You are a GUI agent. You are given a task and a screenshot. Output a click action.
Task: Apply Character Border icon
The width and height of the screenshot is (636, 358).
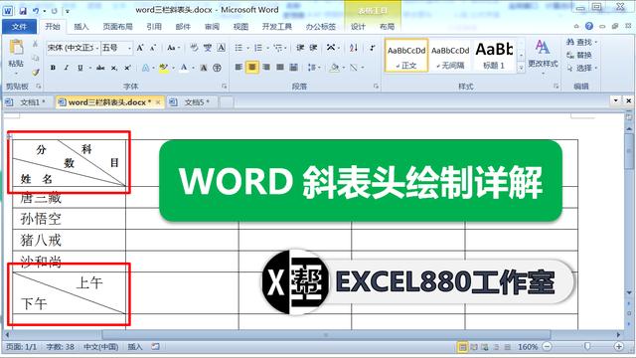point(221,48)
